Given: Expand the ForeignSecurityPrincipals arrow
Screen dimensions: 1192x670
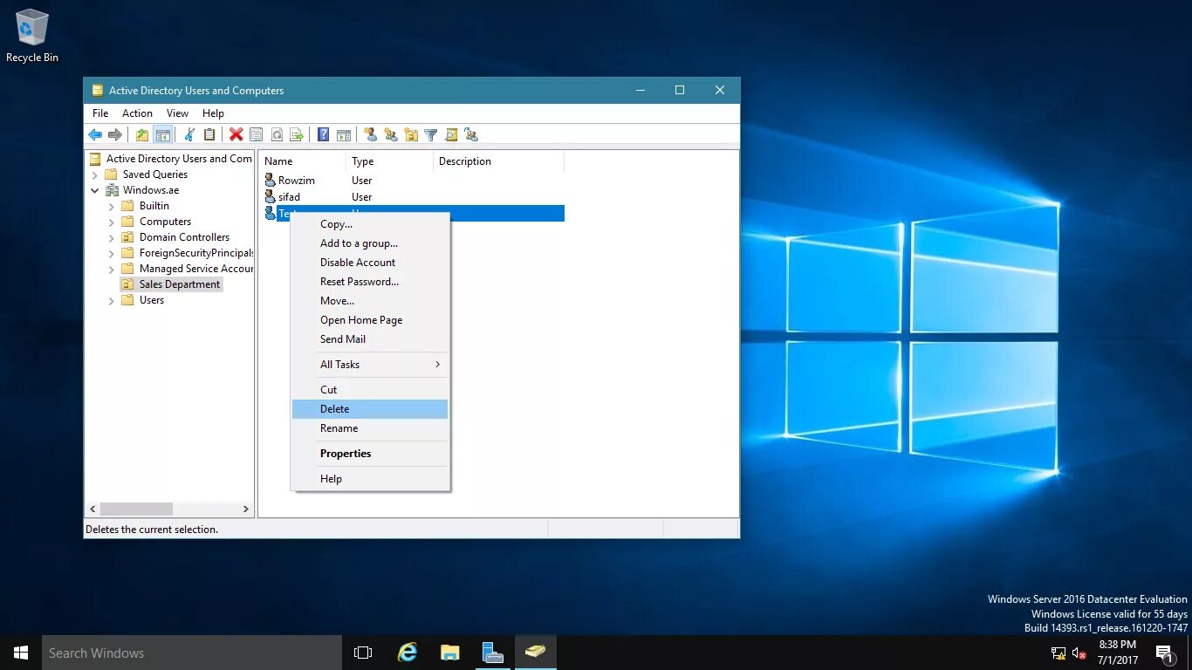Looking at the screenshot, I should [x=111, y=253].
